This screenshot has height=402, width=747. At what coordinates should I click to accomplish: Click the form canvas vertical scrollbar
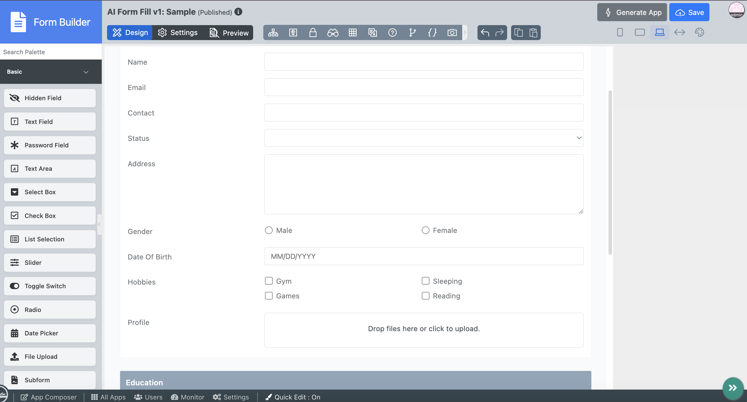click(x=610, y=173)
